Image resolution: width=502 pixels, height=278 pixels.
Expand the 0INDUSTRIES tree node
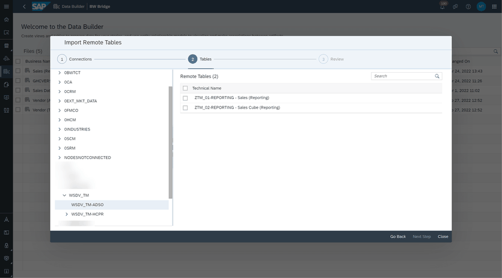(60, 129)
